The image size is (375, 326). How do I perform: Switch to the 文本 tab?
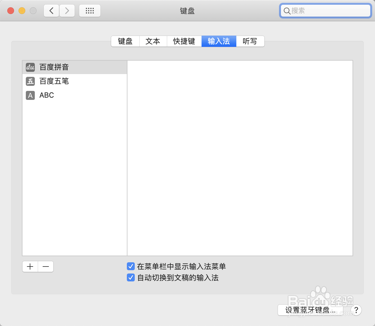click(x=153, y=41)
